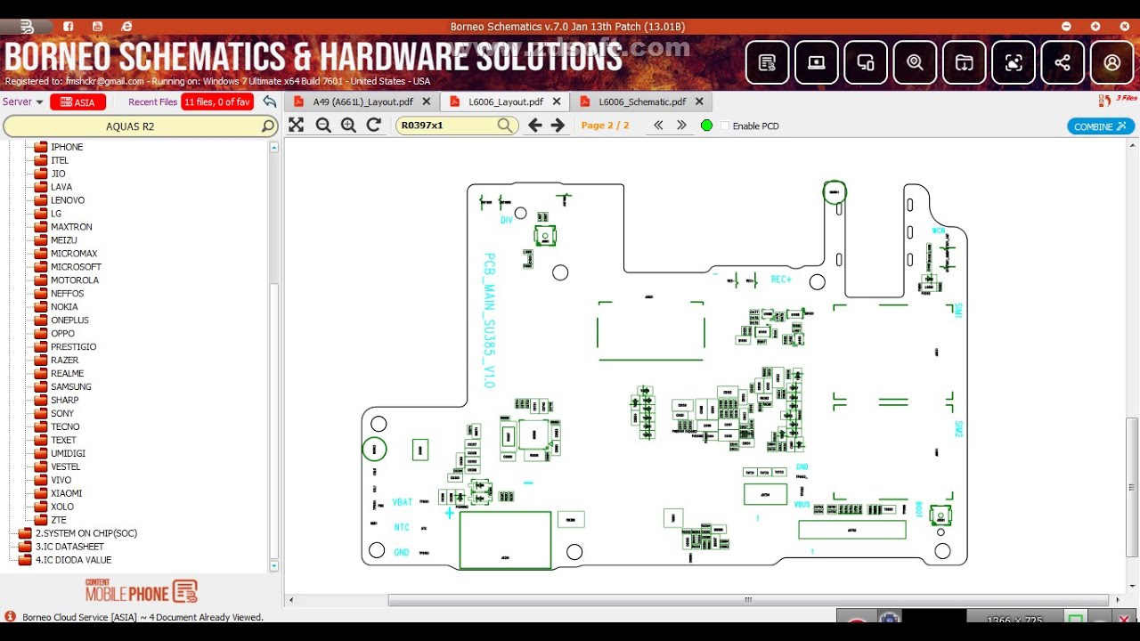Select the MOTOROLA folder
This screenshot has width=1140, height=641.
(75, 280)
